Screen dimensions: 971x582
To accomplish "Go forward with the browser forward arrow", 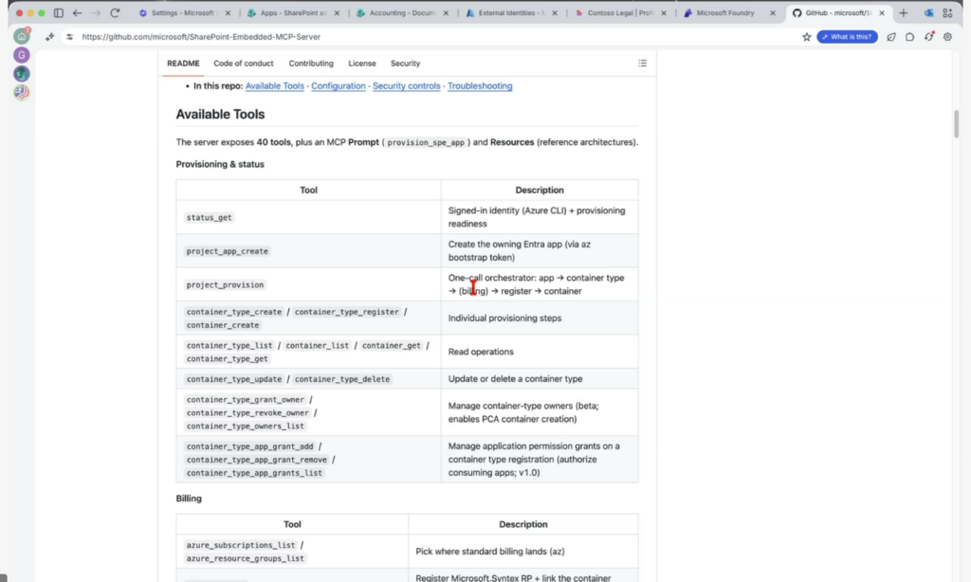I will click(x=96, y=12).
